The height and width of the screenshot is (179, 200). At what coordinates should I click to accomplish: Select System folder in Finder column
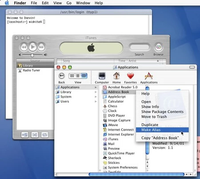[x=76, y=97]
